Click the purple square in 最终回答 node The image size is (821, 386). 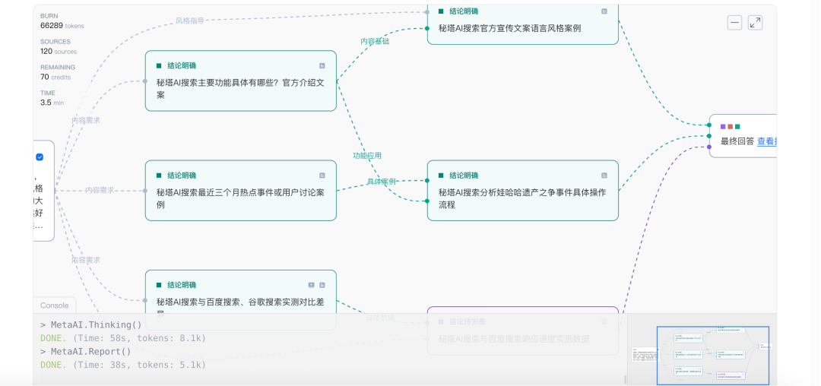723,127
